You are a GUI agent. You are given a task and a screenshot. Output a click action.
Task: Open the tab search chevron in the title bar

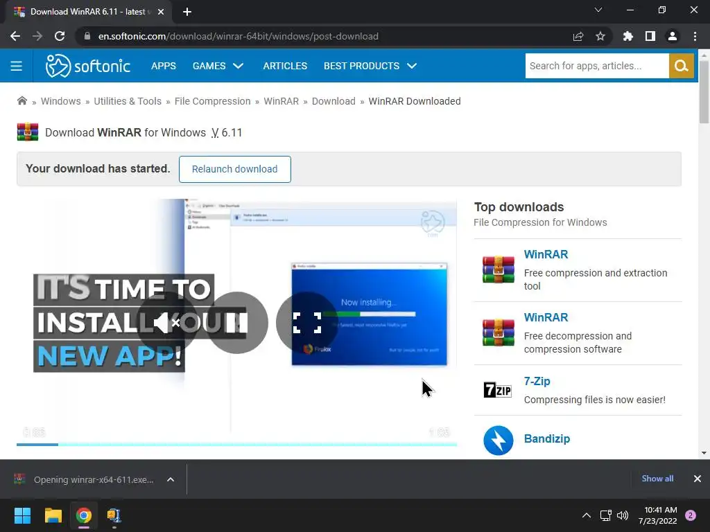pyautogui.click(x=598, y=10)
